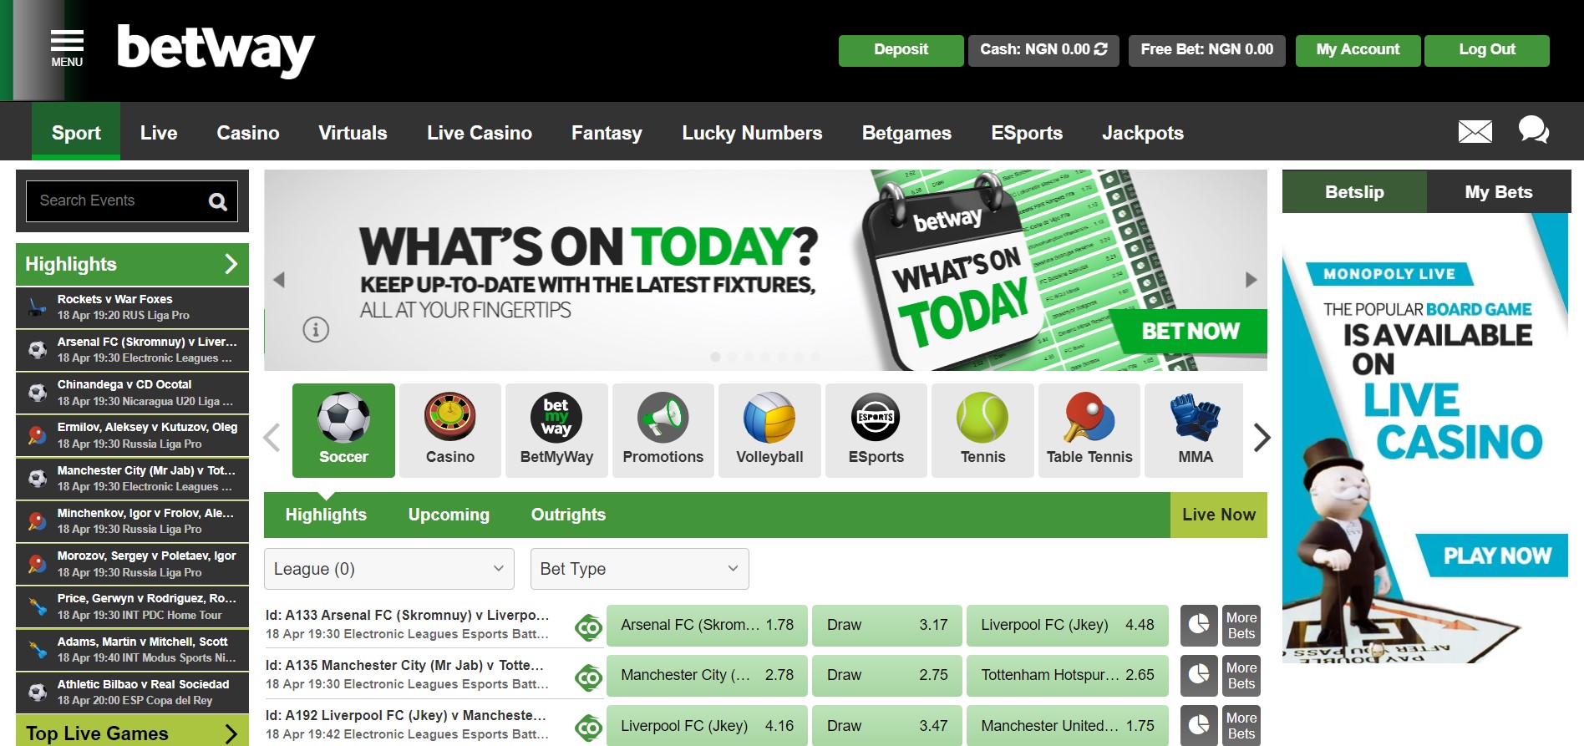Viewport: 1584px width, 746px height.
Task: Open stats pie icon for Manchester City row
Action: click(x=1199, y=675)
